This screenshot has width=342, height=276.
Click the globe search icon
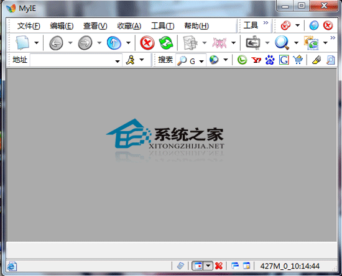[214, 60]
